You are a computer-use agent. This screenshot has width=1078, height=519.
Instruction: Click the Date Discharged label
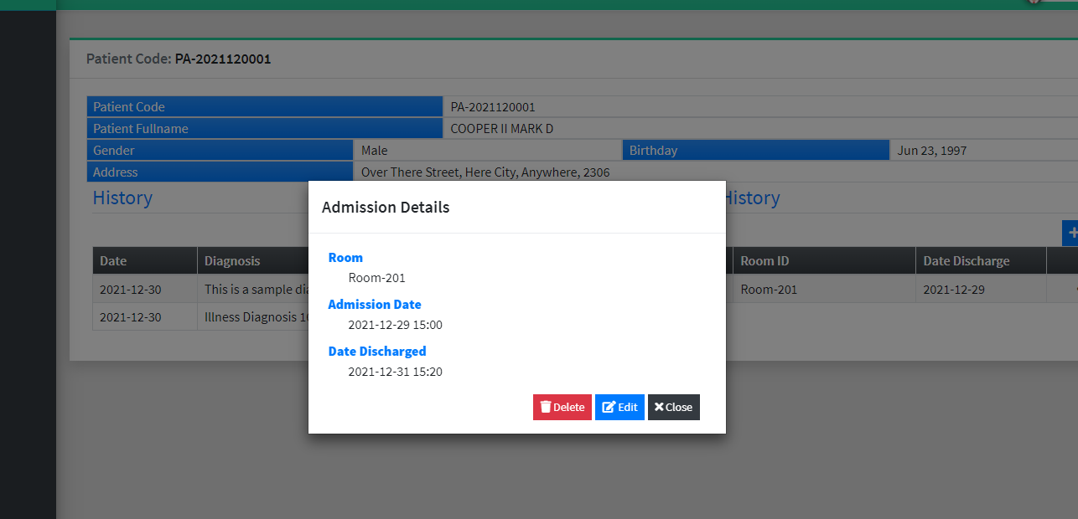(377, 352)
